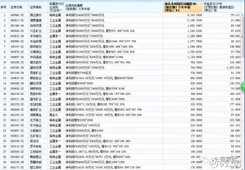Select security code 002171.SZ

17,167
